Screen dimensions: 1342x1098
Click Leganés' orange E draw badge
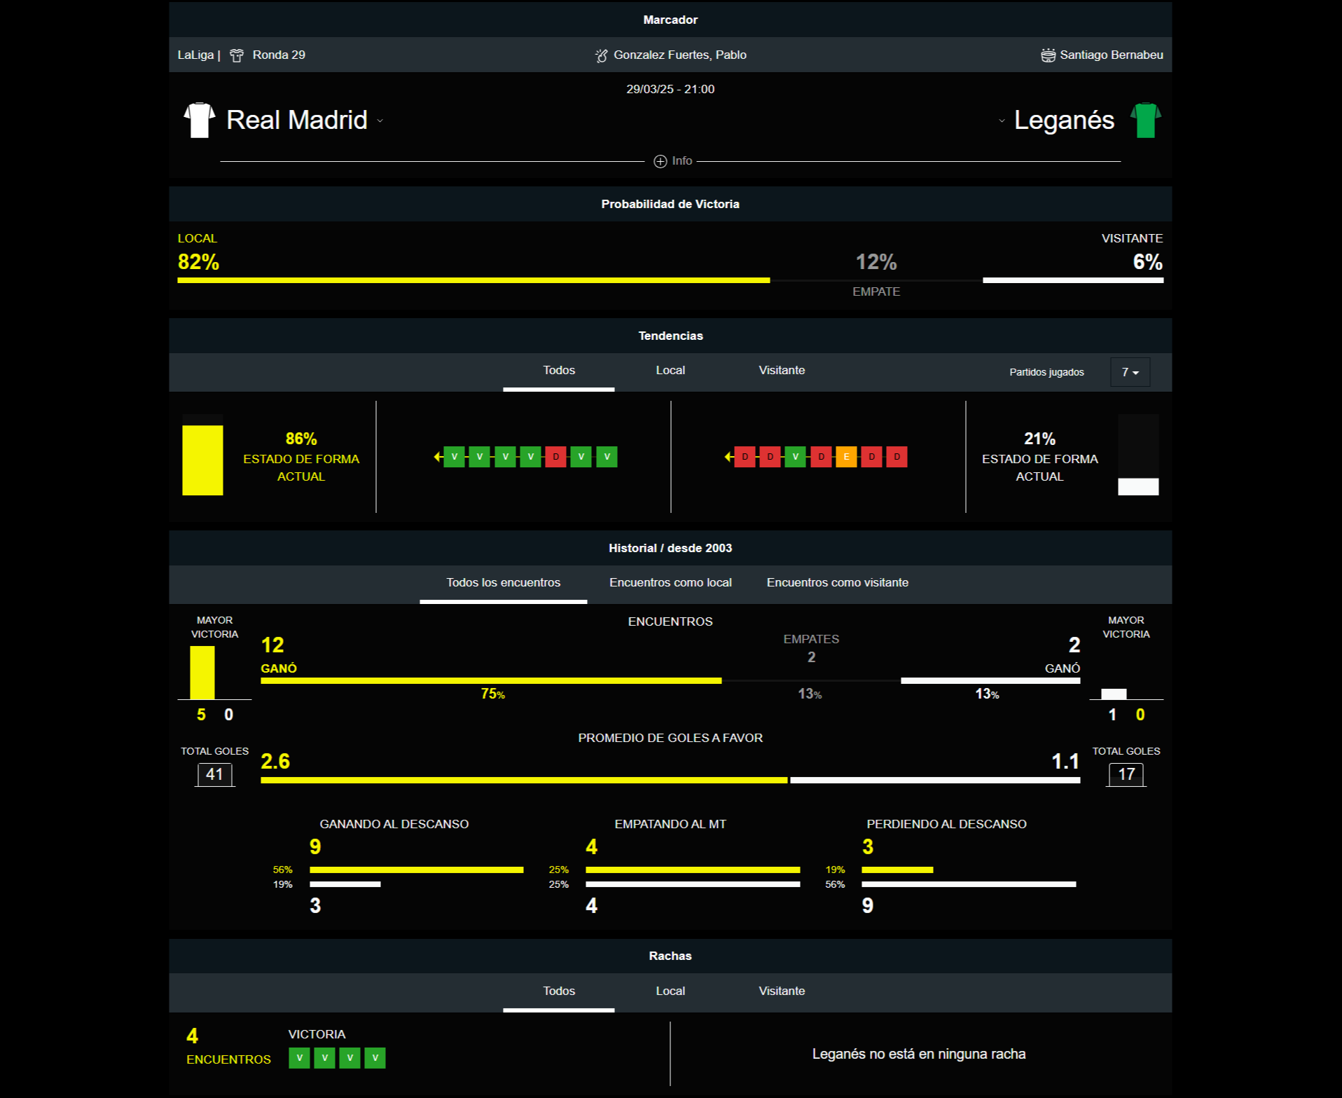click(846, 457)
